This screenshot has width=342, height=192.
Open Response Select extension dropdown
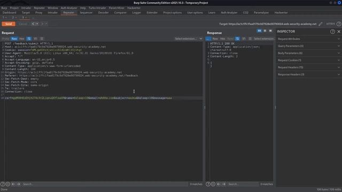coord(263,39)
